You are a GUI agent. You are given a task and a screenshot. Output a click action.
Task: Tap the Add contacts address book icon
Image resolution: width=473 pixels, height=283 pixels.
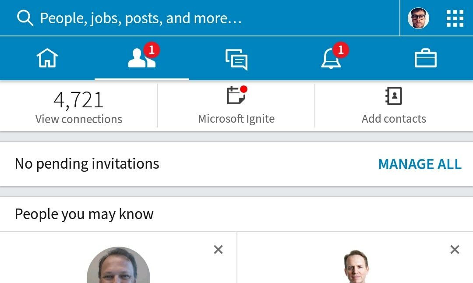pos(394,96)
